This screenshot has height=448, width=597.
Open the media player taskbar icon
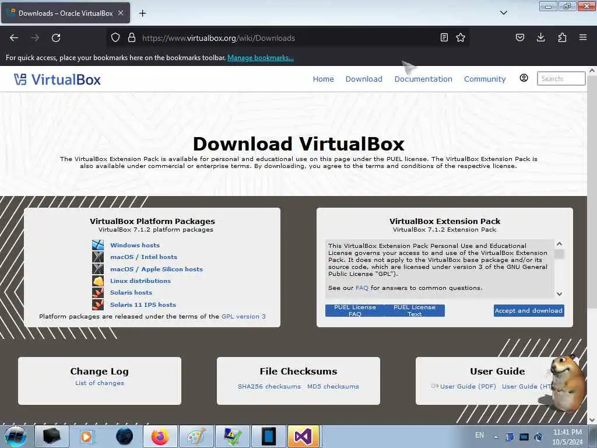pyautogui.click(x=87, y=436)
